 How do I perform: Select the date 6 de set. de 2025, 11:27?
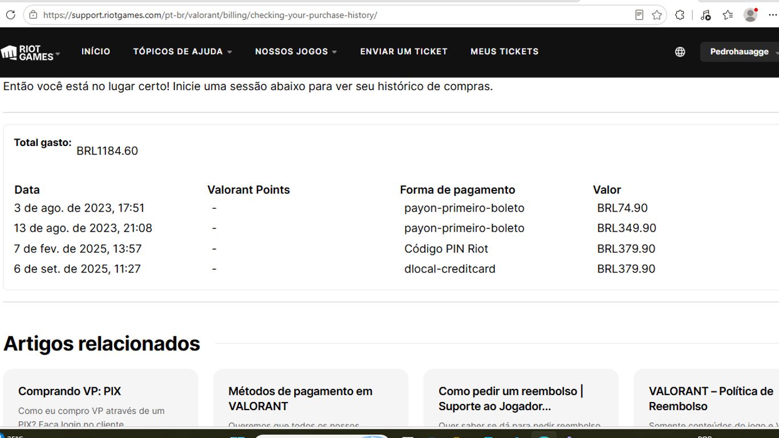pos(78,269)
